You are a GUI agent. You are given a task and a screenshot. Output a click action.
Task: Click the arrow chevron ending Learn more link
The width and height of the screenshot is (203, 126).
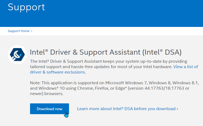coord(177,109)
